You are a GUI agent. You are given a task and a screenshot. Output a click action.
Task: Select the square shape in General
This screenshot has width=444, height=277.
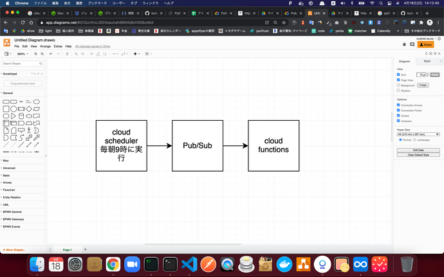(x=6, y=109)
